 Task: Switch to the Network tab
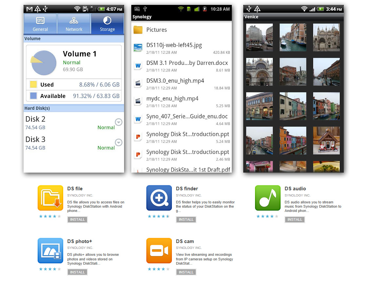(74, 24)
